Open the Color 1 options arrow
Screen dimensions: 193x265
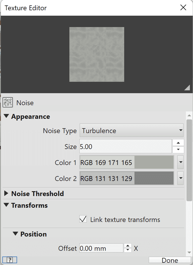point(181,162)
